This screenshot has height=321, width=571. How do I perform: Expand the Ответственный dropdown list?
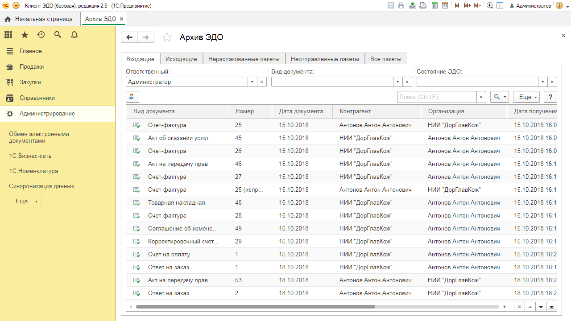[x=252, y=82]
